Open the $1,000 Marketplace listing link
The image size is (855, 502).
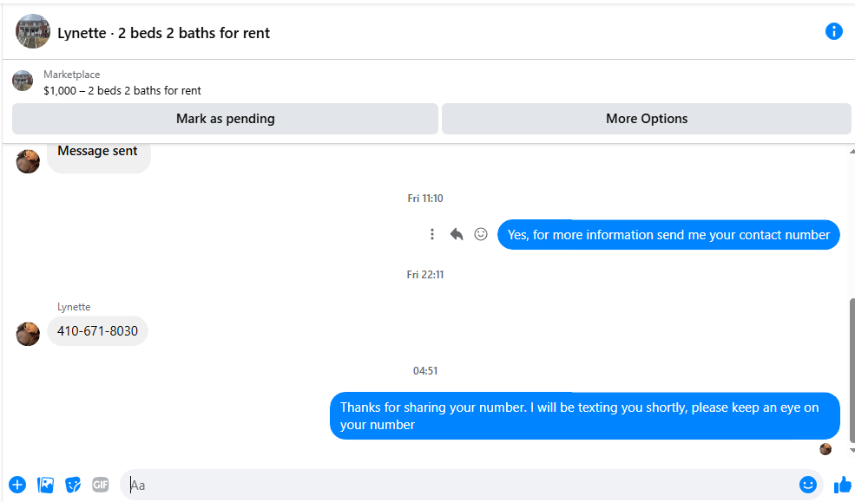[122, 90]
